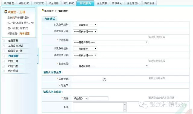Open the 账户管理 tab
Viewport: 193px width, 114px height.
click(x=9, y=3)
